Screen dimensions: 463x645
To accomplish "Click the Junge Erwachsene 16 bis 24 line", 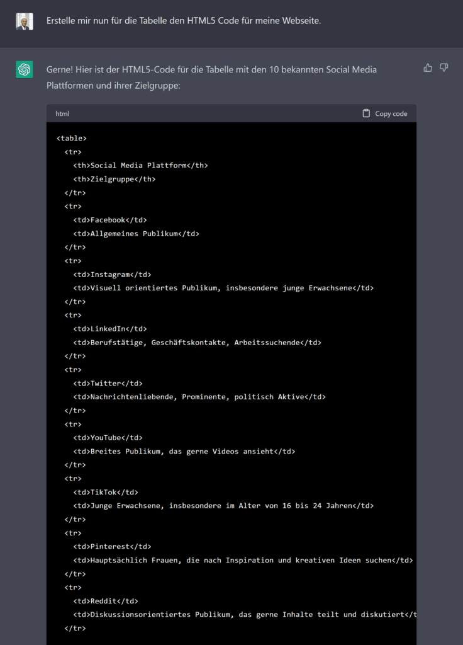I will point(223,506).
